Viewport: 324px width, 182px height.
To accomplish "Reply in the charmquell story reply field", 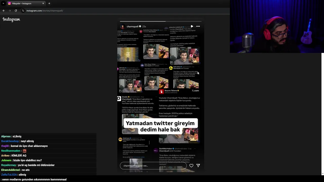I will tap(153, 166).
